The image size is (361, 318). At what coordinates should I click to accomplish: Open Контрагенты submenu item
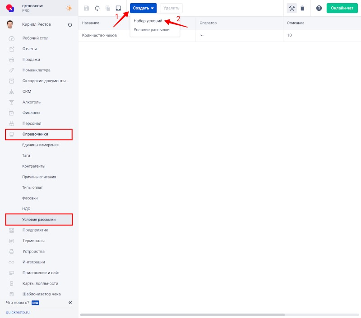pyautogui.click(x=33, y=166)
